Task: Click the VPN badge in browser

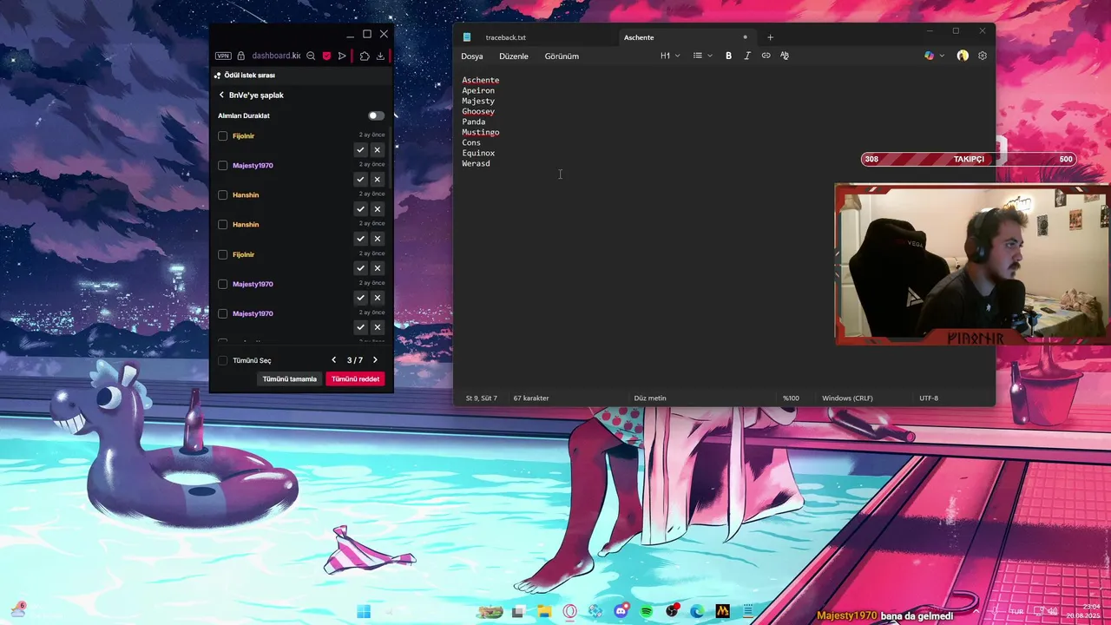Action: (223, 56)
